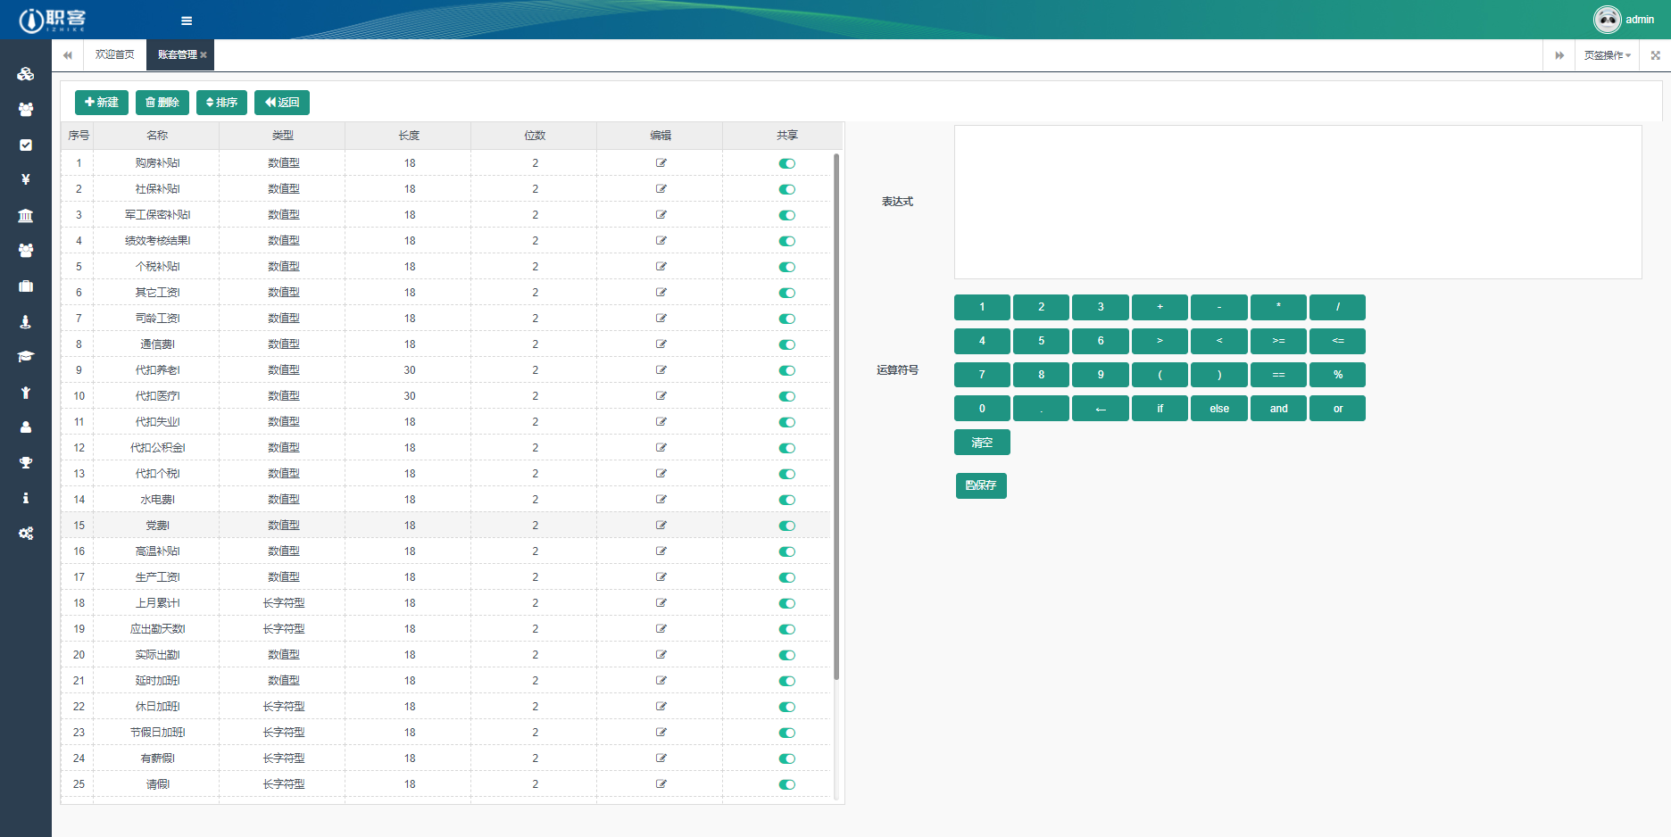This screenshot has height=837, width=1671.
Task: Disable sharing for 代扣养老 row
Action: [x=786, y=370]
